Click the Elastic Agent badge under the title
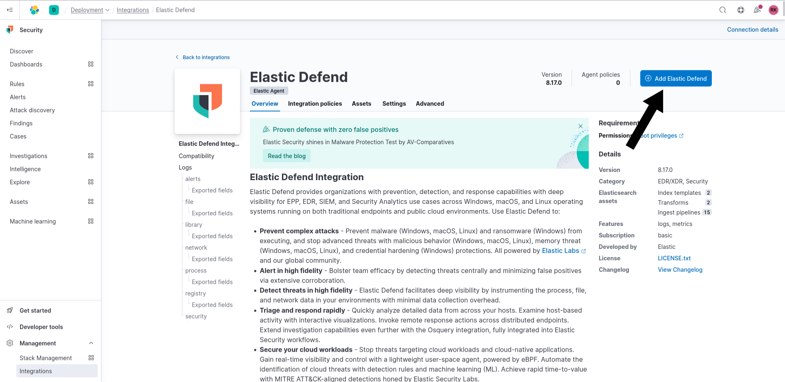Image resolution: width=785 pixels, height=382 pixels. 269,91
